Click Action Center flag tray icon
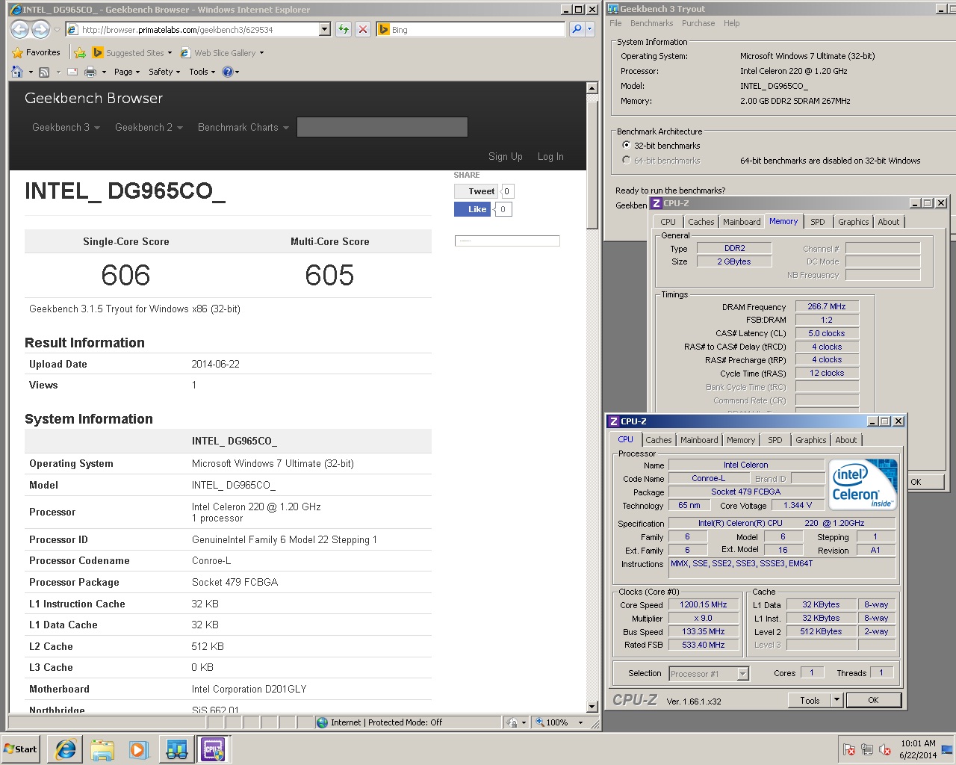The image size is (956, 765). coord(849,749)
